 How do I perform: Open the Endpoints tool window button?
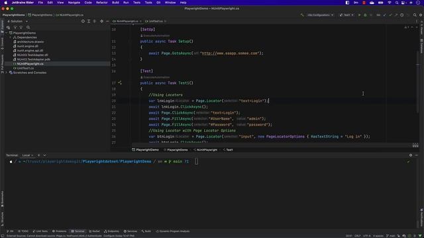pyautogui.click(x=111, y=231)
